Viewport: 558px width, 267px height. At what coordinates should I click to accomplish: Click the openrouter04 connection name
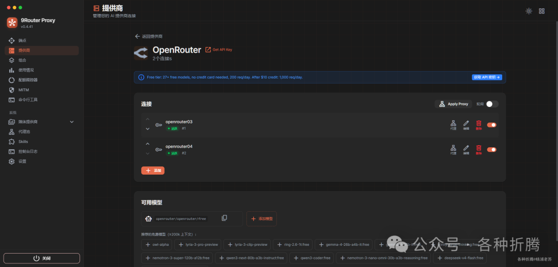tap(179, 147)
